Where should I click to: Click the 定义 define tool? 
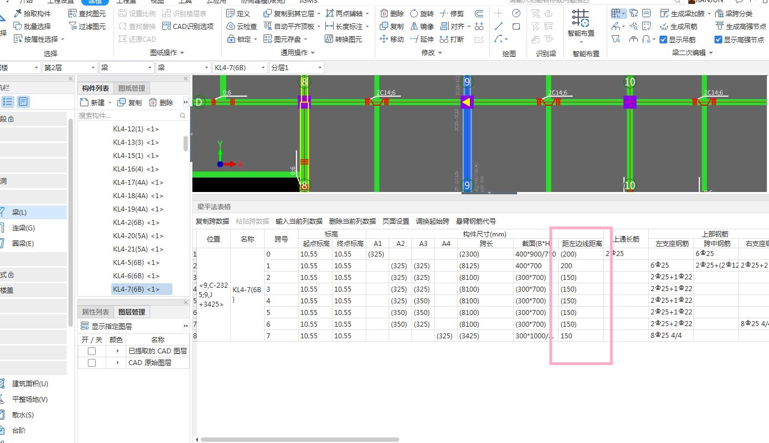[239, 13]
